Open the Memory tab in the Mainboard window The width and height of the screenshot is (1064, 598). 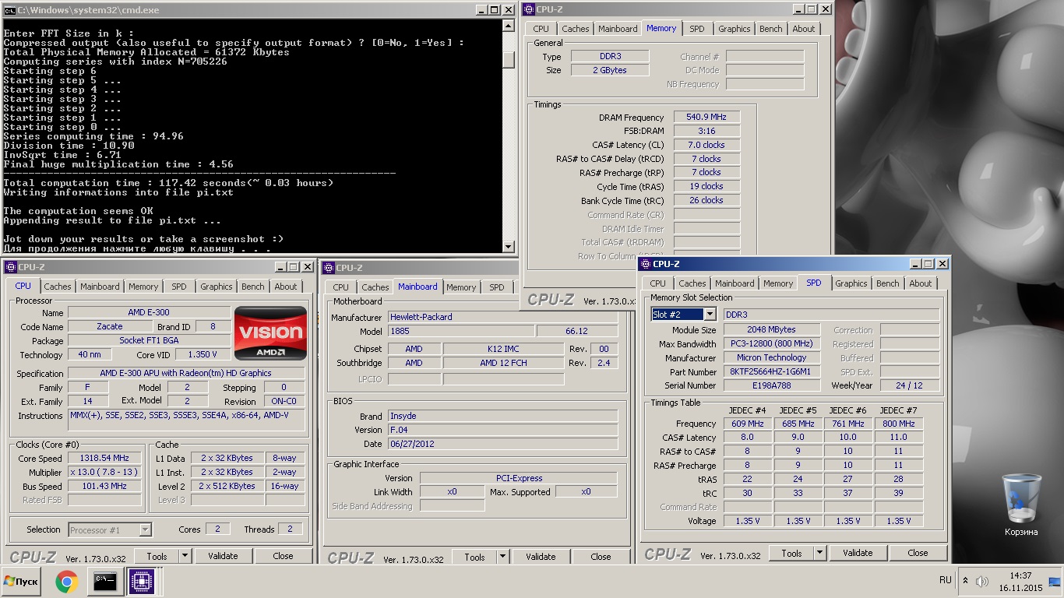461,287
